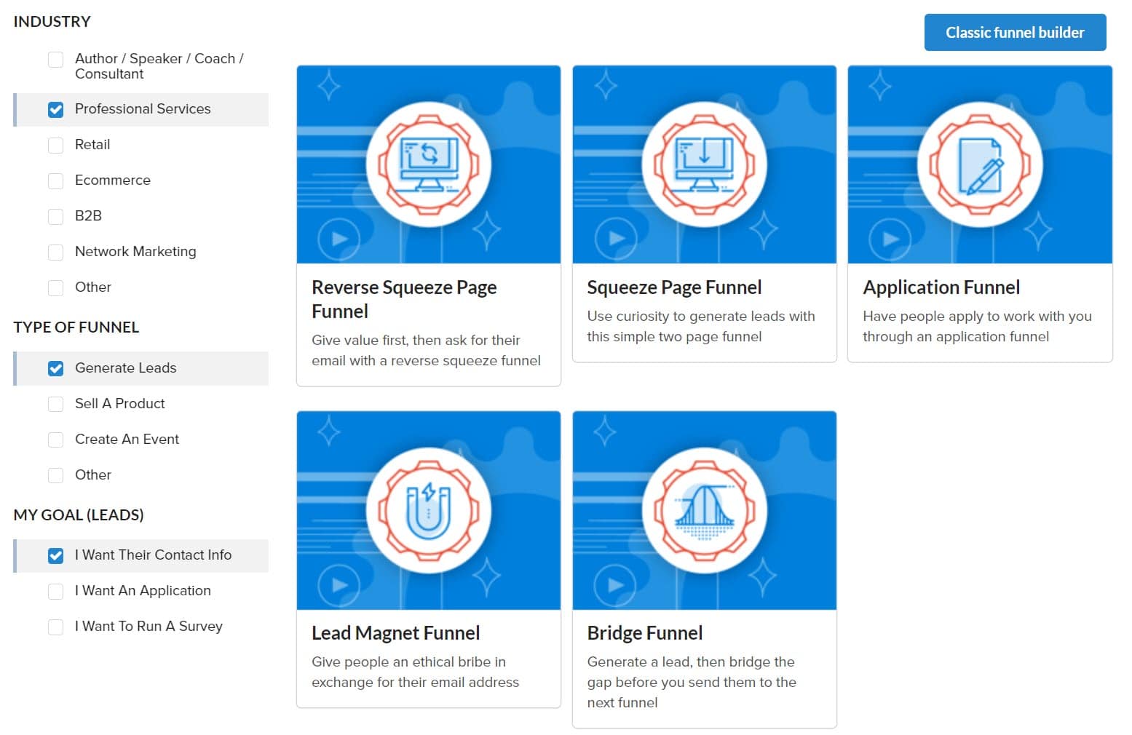This screenshot has height=735, width=1132.
Task: Enable I Want To Run A Survey
Action: point(56,627)
